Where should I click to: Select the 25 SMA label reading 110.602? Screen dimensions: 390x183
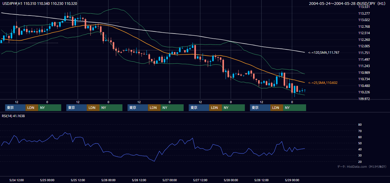(323, 83)
